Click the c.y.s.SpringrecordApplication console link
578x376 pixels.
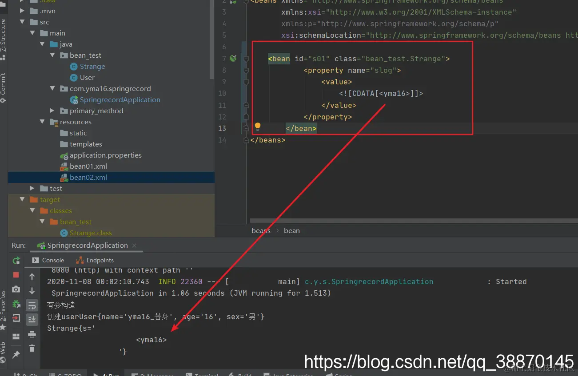(369, 281)
